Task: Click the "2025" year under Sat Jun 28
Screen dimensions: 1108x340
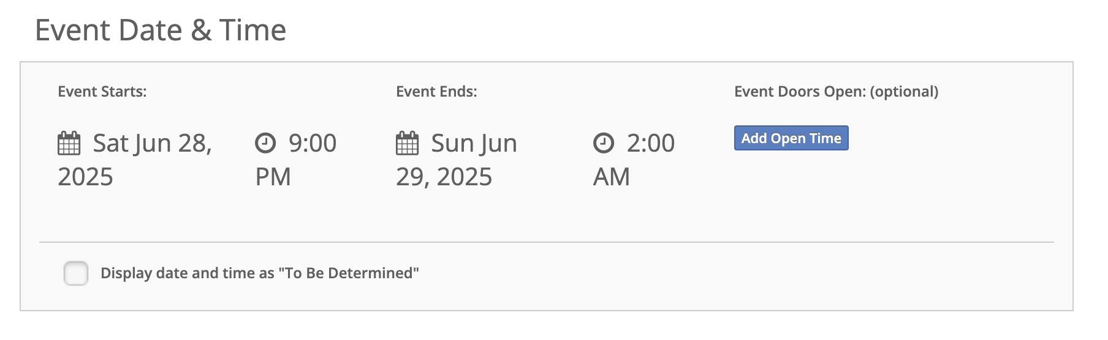Action: pos(86,177)
